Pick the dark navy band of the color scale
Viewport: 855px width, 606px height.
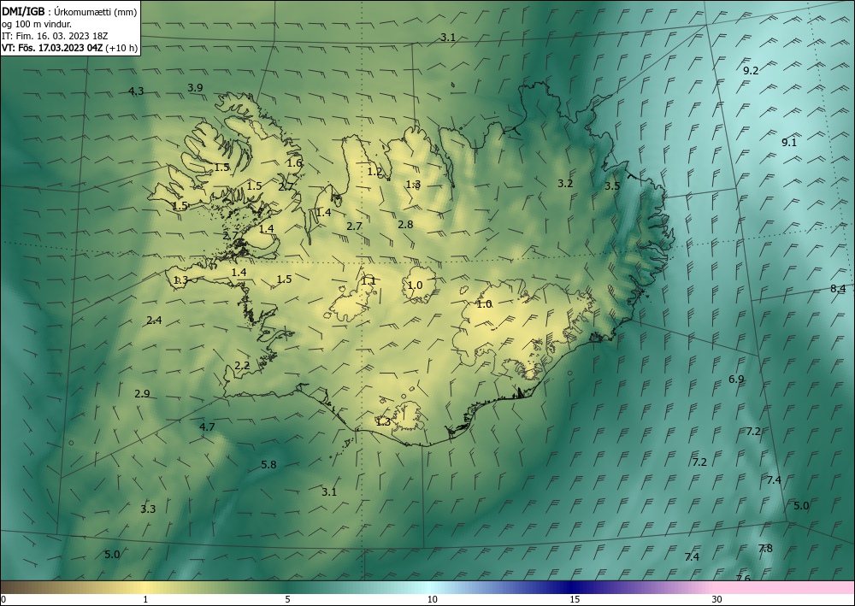[569, 587]
